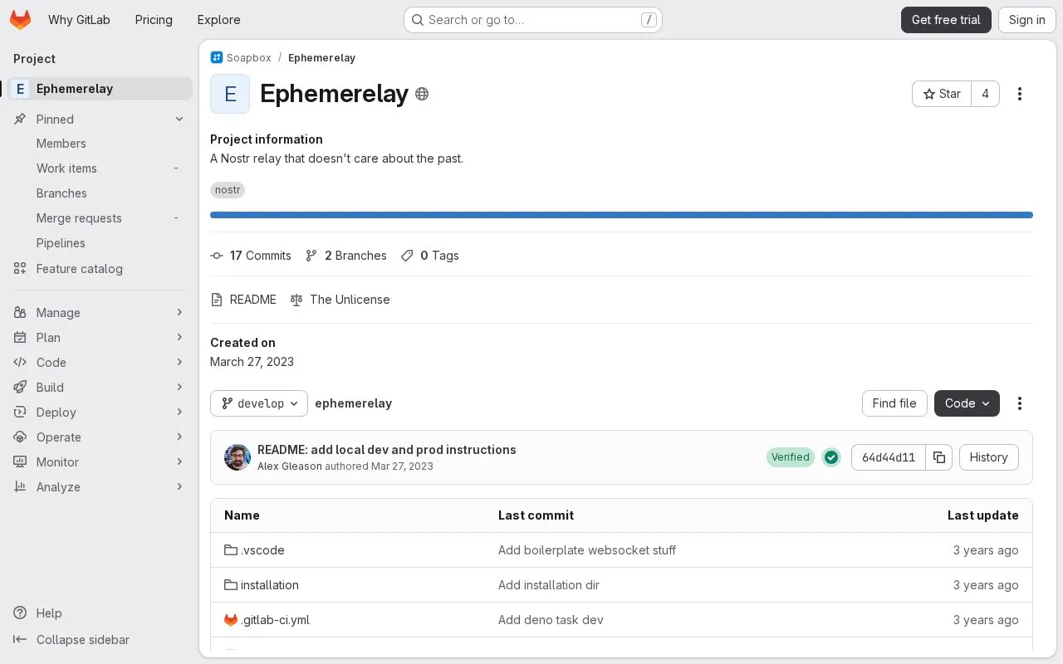1063x664 pixels.
Task: Click the green pipeline passed status icon
Action: [831, 457]
